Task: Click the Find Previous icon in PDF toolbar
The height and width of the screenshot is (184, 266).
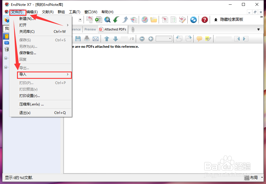Action: coord(237,39)
